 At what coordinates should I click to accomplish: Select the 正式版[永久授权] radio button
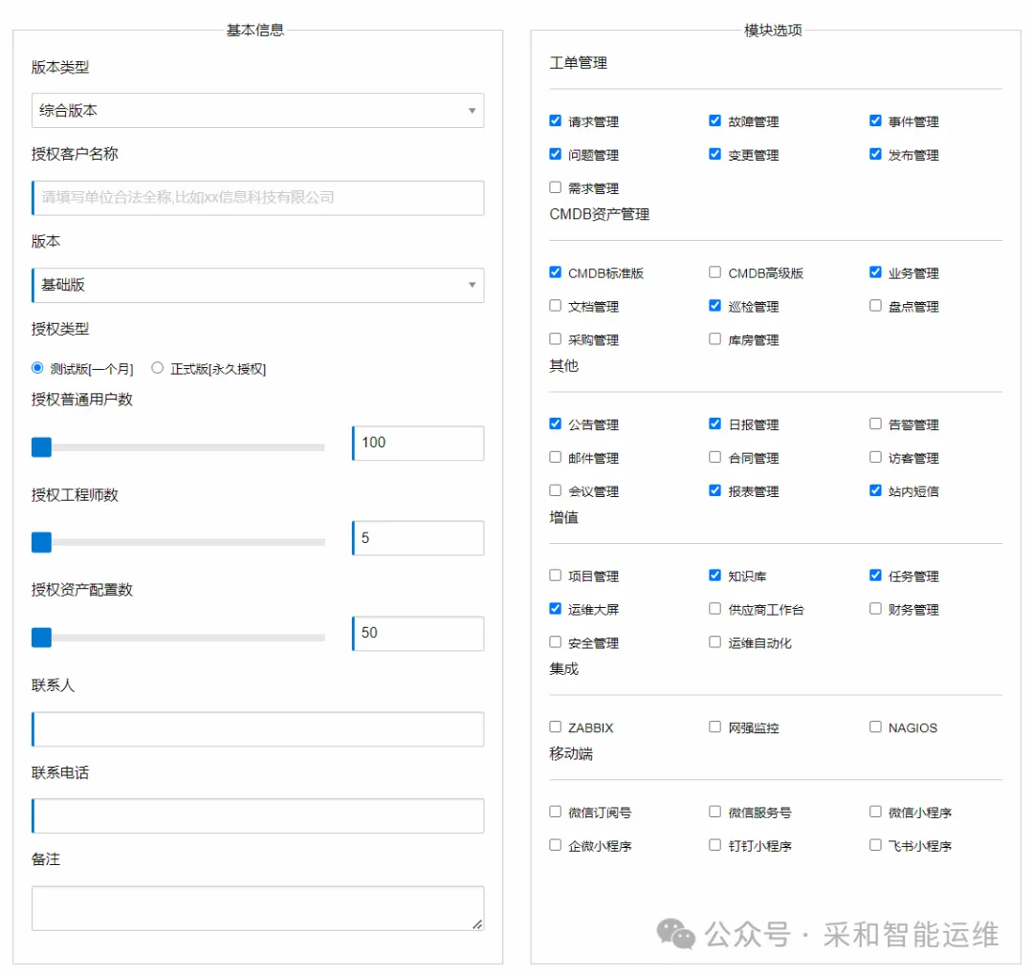pos(157,367)
